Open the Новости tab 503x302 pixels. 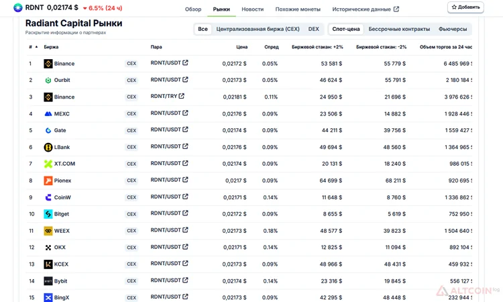pos(252,9)
